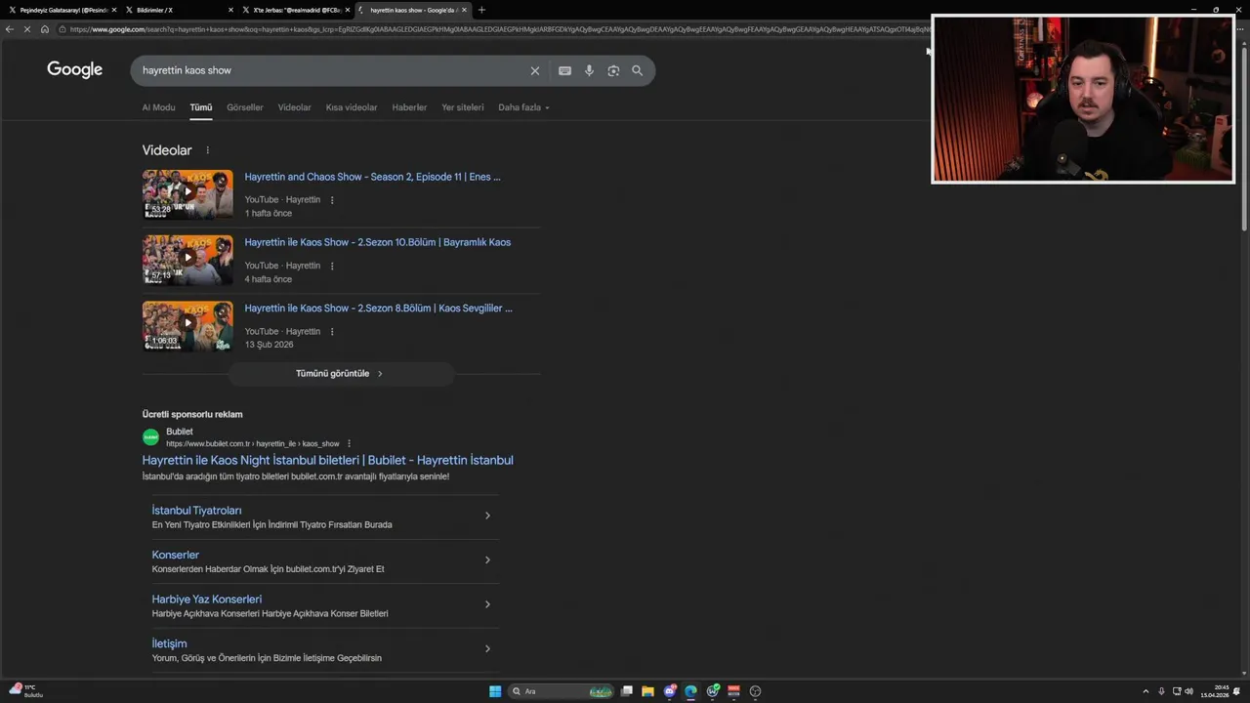This screenshot has height=703, width=1250.
Task: Open browser home page button
Action: tap(44, 29)
